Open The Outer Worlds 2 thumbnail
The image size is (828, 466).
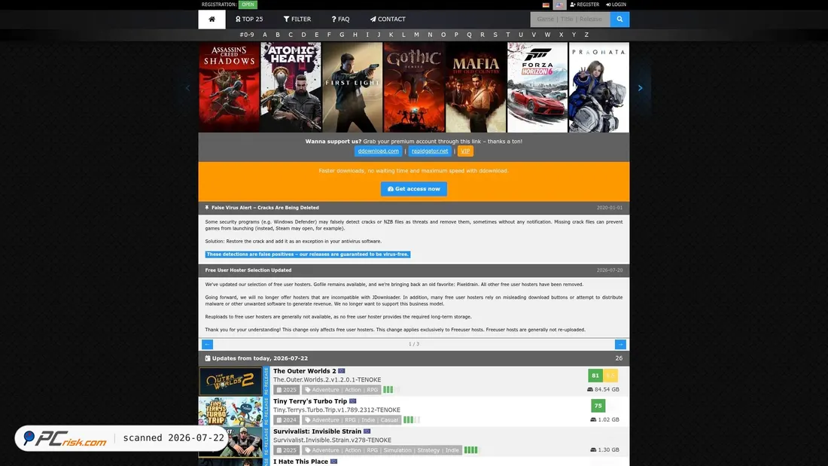point(231,382)
